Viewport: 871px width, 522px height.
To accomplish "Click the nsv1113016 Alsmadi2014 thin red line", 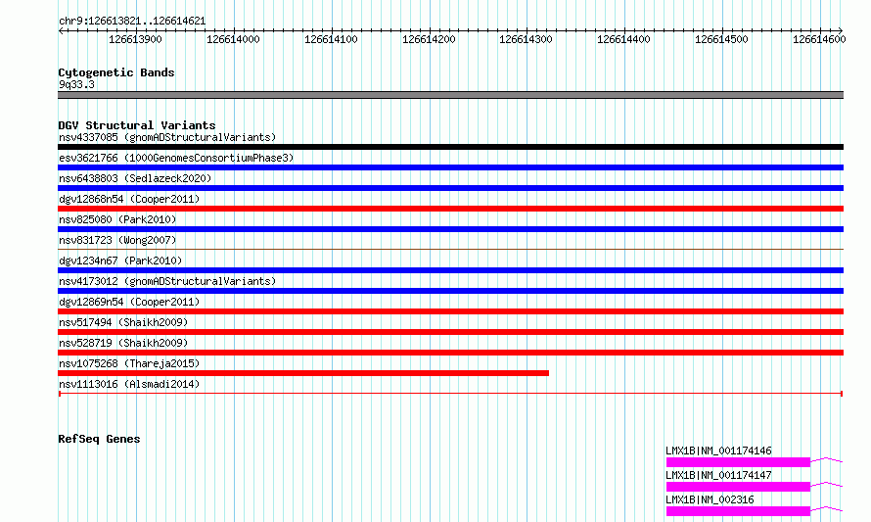I will (x=450, y=394).
